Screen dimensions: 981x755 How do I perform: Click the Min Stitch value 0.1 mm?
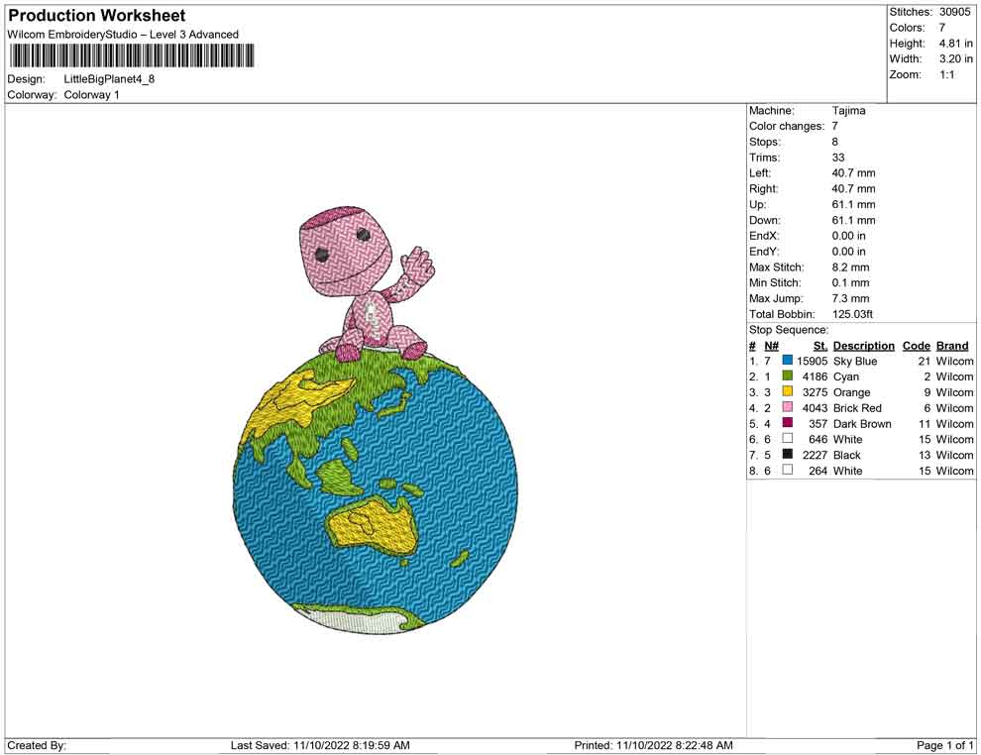(x=850, y=282)
